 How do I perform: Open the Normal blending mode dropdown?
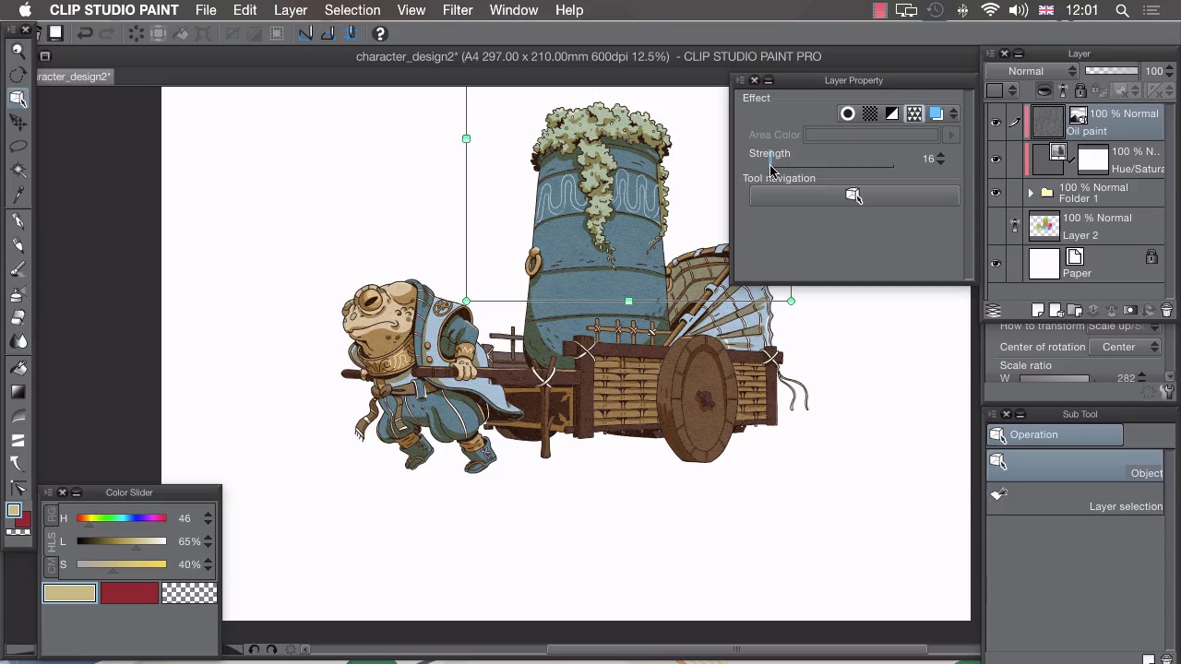pyautogui.click(x=1032, y=71)
